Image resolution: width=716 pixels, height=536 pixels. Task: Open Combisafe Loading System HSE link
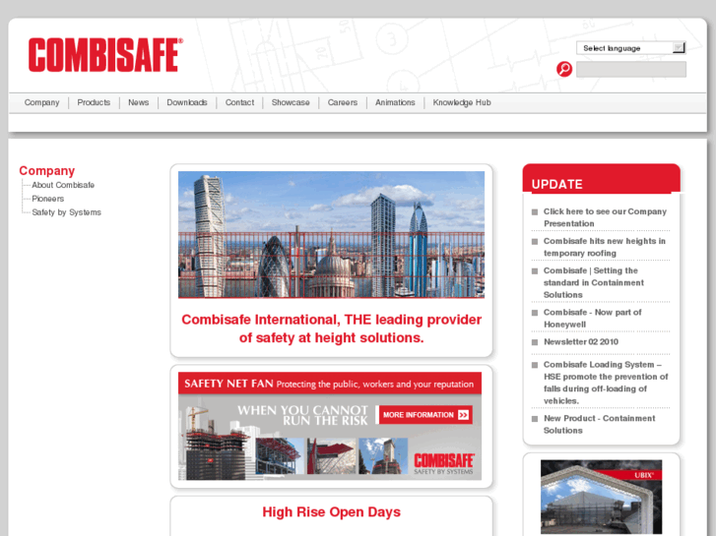(606, 383)
